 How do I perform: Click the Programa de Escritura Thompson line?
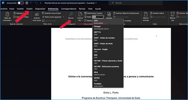[111, 98]
